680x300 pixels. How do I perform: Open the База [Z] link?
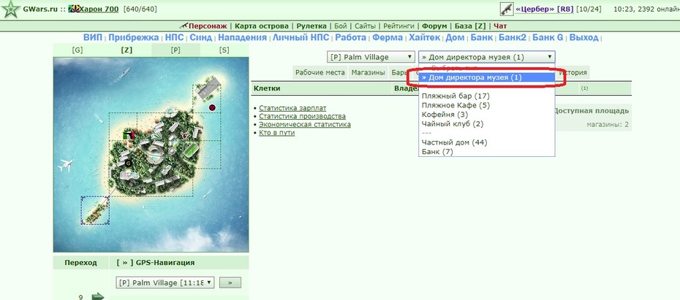pos(470,26)
